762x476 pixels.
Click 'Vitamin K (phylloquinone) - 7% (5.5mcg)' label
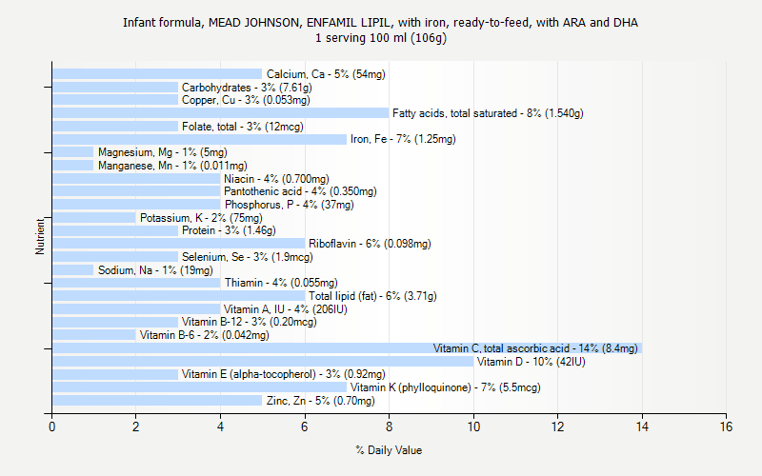(x=445, y=387)
